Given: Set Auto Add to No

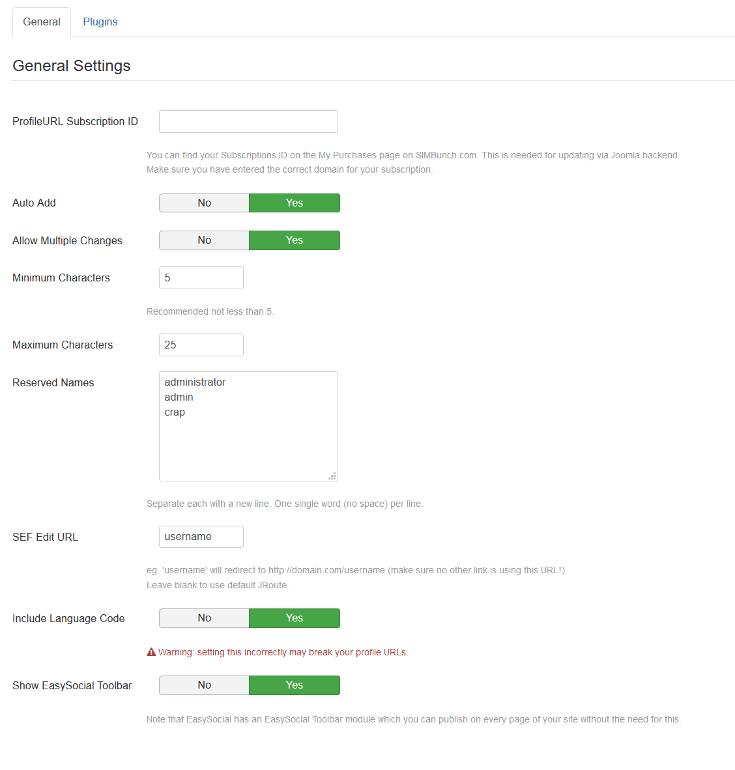Looking at the screenshot, I should coord(204,203).
